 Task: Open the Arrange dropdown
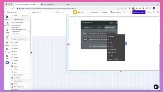[x=105, y=12]
